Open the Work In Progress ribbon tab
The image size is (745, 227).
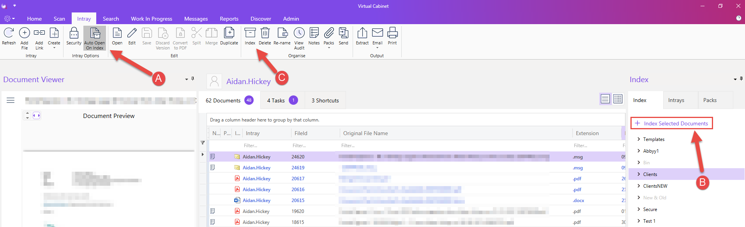tap(152, 19)
